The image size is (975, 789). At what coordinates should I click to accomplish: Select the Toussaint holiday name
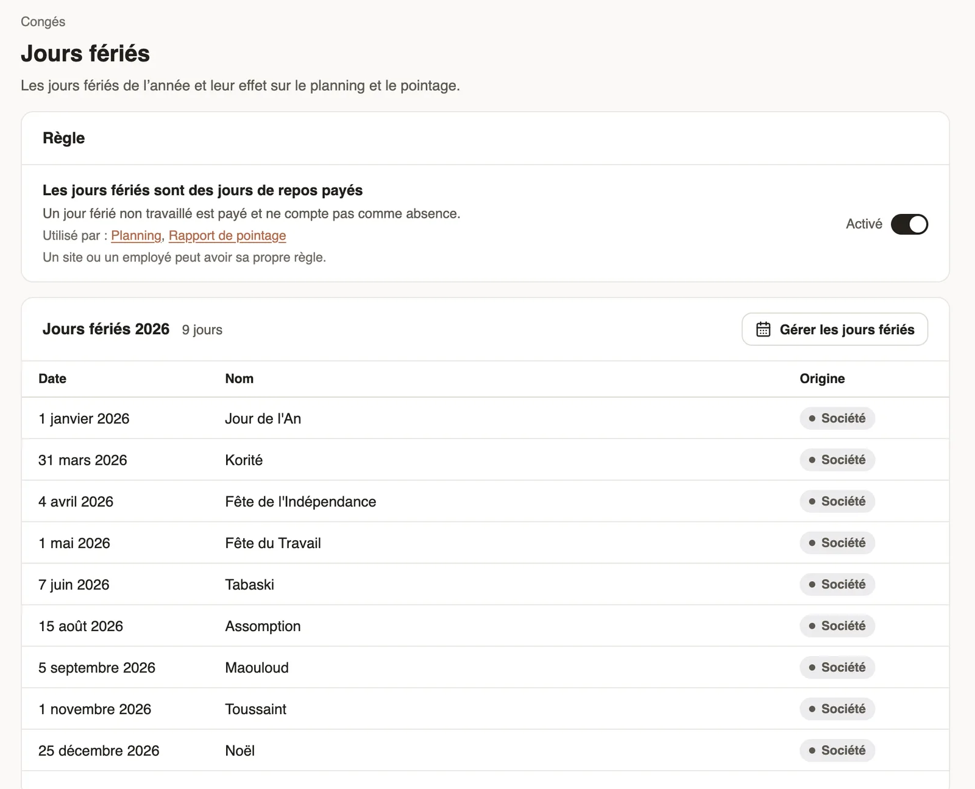(x=256, y=709)
